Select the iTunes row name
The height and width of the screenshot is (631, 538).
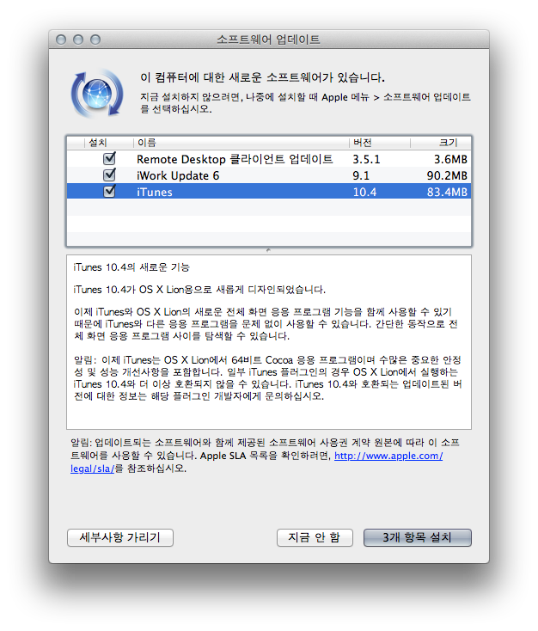[155, 192]
